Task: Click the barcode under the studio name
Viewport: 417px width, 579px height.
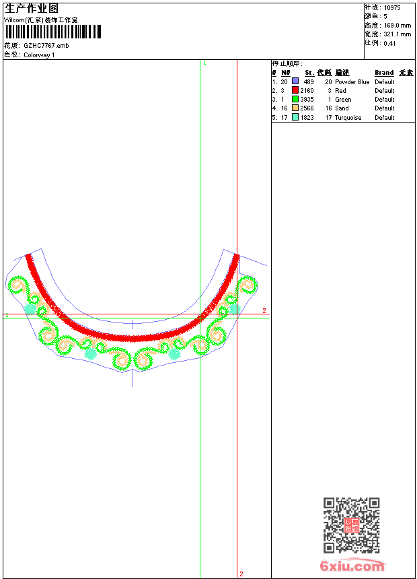Action: [52, 32]
